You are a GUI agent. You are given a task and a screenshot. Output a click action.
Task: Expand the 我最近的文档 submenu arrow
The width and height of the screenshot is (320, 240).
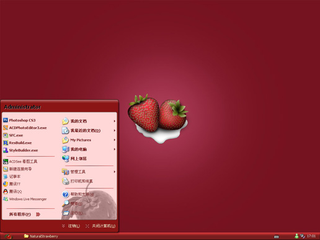pyautogui.click(x=115, y=130)
